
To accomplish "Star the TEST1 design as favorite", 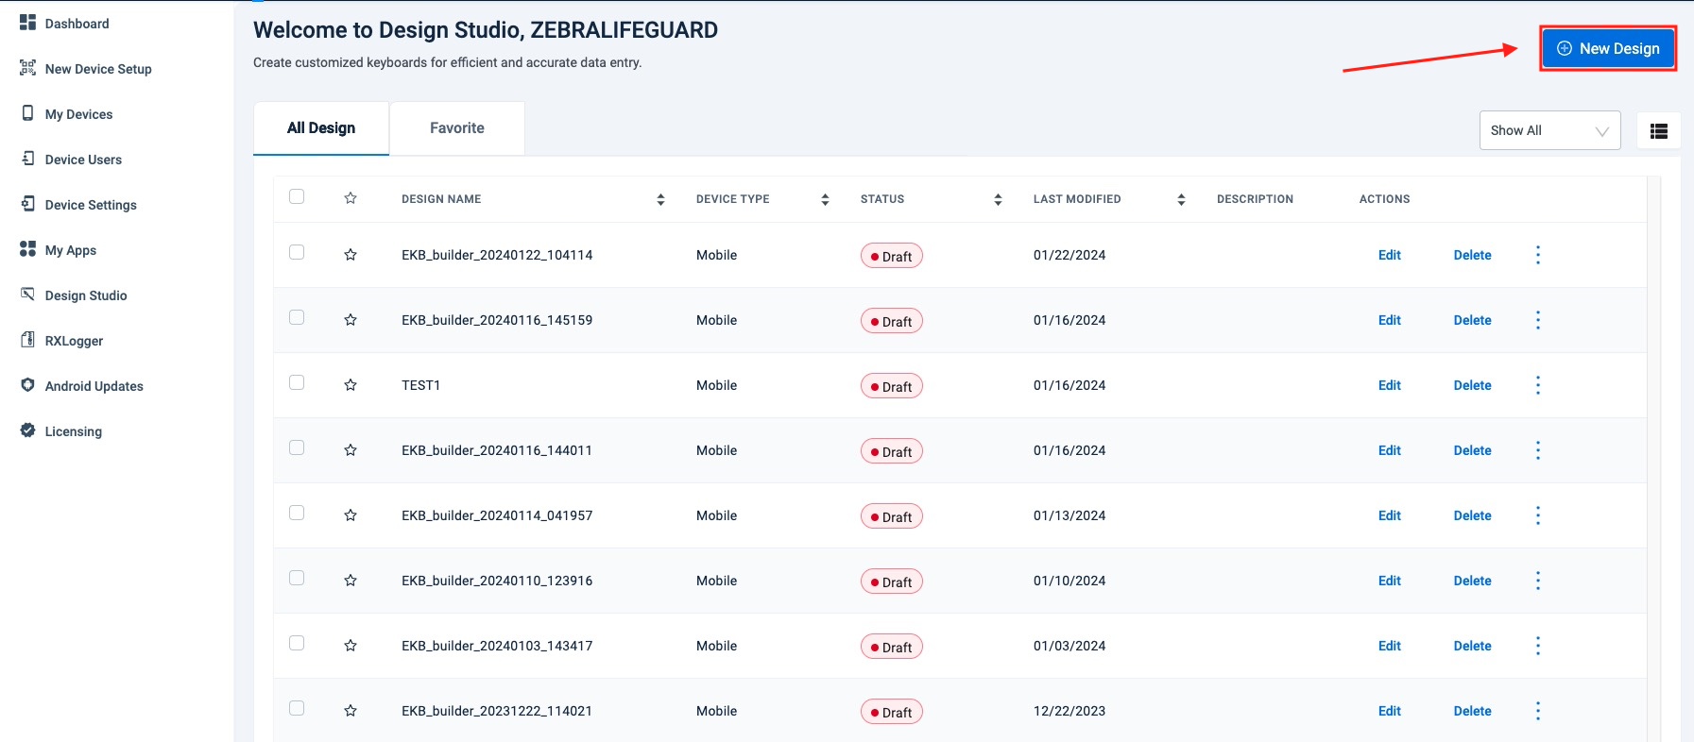I will pyautogui.click(x=351, y=385).
